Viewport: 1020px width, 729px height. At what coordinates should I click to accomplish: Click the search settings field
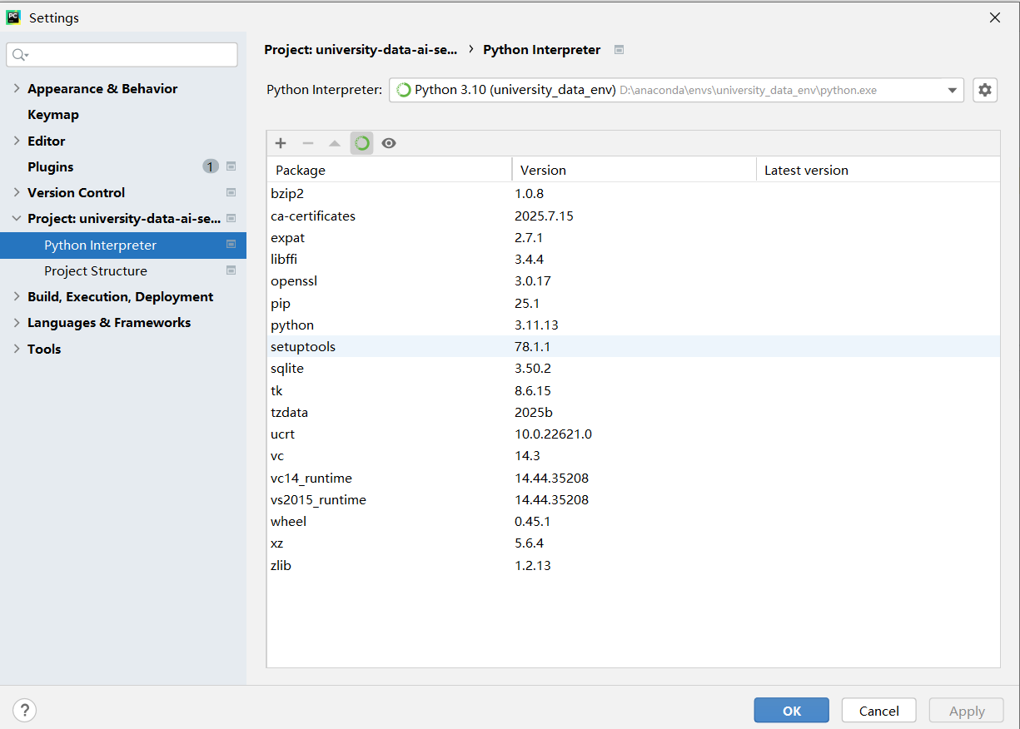point(122,55)
